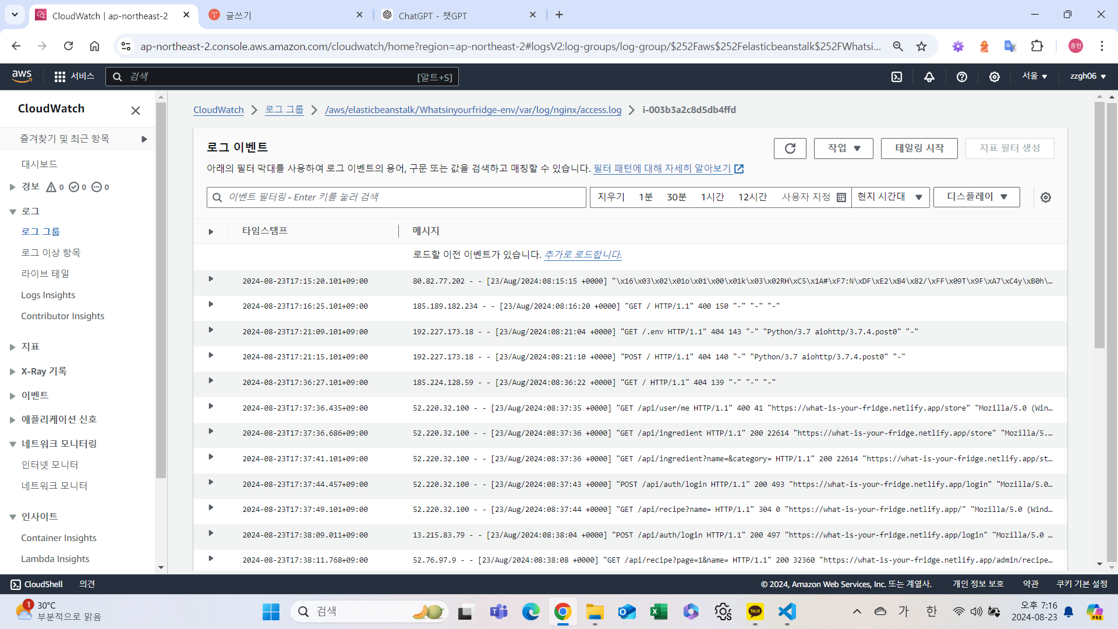Collapse the 로그 section in sidebar
The width and height of the screenshot is (1118, 629).
12,212
